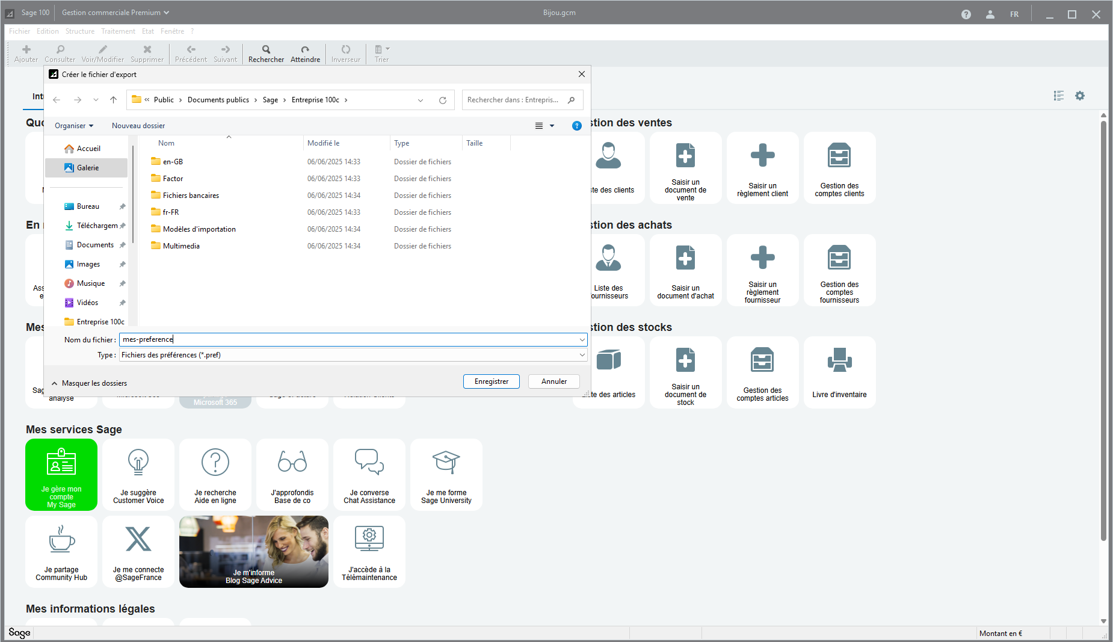The image size is (1113, 642).
Task: Click the back arrow in the file dialog
Action: pyautogui.click(x=57, y=100)
